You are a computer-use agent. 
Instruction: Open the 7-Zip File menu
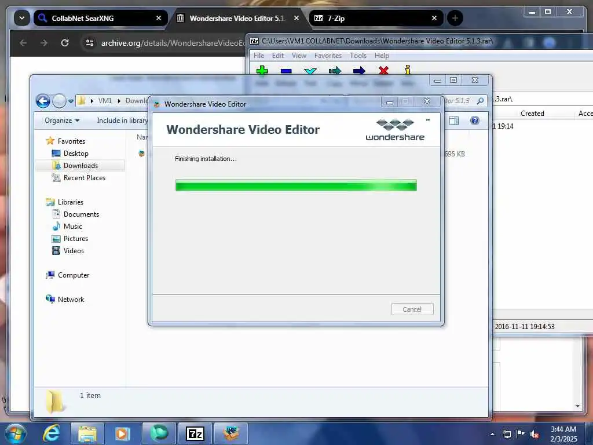point(259,56)
